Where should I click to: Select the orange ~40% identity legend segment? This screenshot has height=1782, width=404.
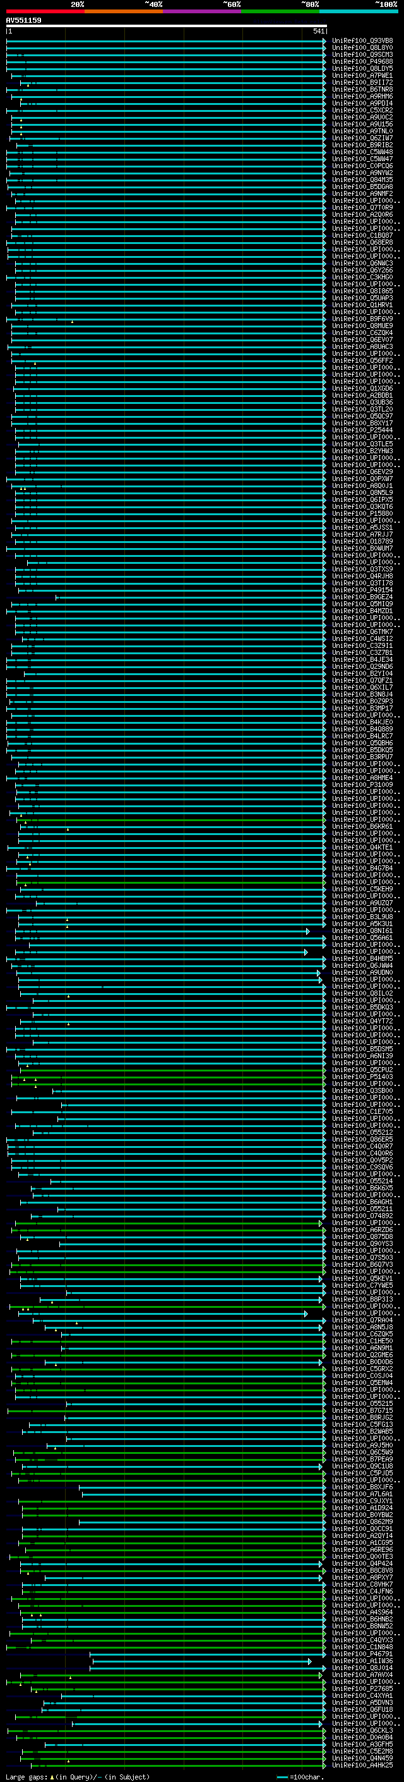click(x=124, y=11)
